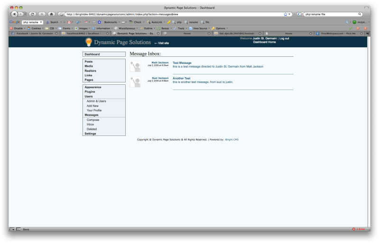The image size is (379, 243).
Task: Open the Disable menu in developer toolbar
Action: click(17, 28)
